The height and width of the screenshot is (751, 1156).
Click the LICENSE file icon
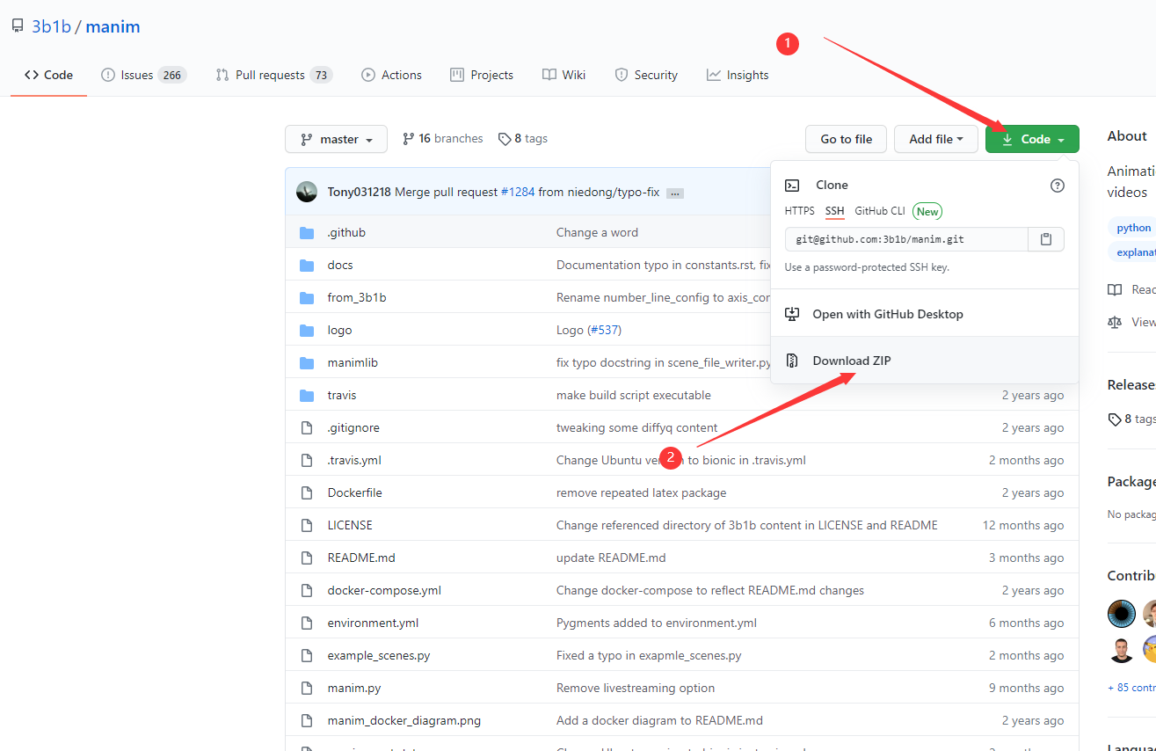click(307, 525)
